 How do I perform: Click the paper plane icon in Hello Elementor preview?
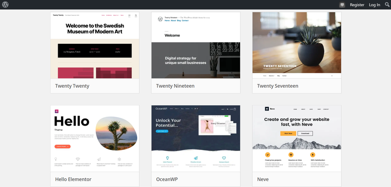coord(99,159)
